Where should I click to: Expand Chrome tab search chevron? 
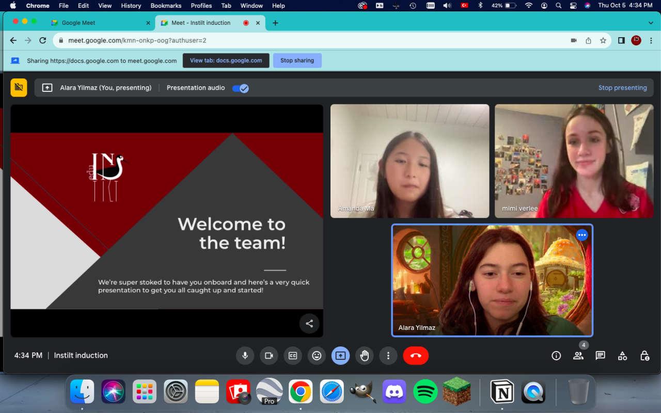tap(651, 23)
